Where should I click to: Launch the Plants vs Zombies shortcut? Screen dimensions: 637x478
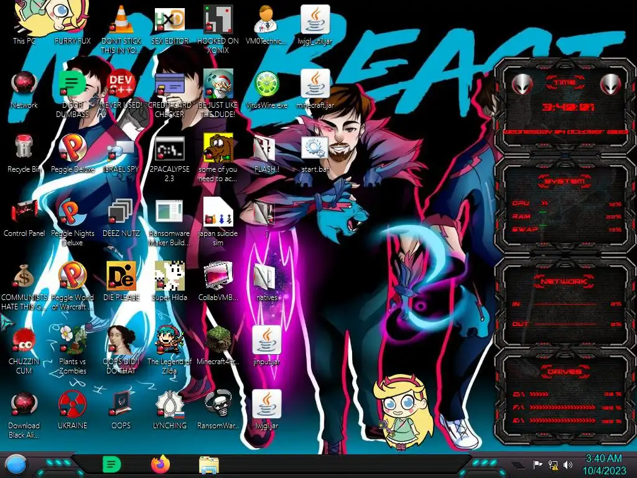[72, 340]
